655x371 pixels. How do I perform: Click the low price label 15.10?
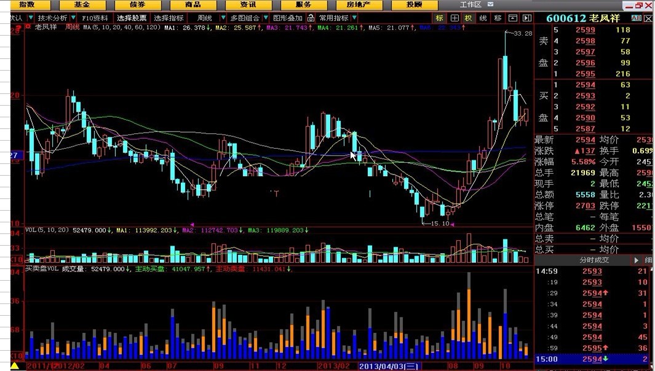click(440, 223)
